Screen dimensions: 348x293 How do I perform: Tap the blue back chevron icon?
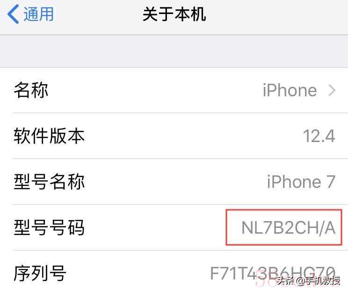13,14
